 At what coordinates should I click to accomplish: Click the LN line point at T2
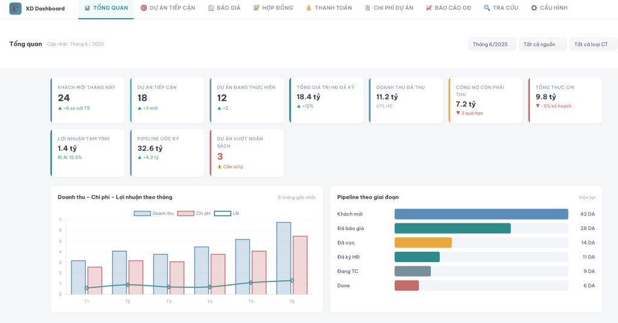tap(127, 285)
